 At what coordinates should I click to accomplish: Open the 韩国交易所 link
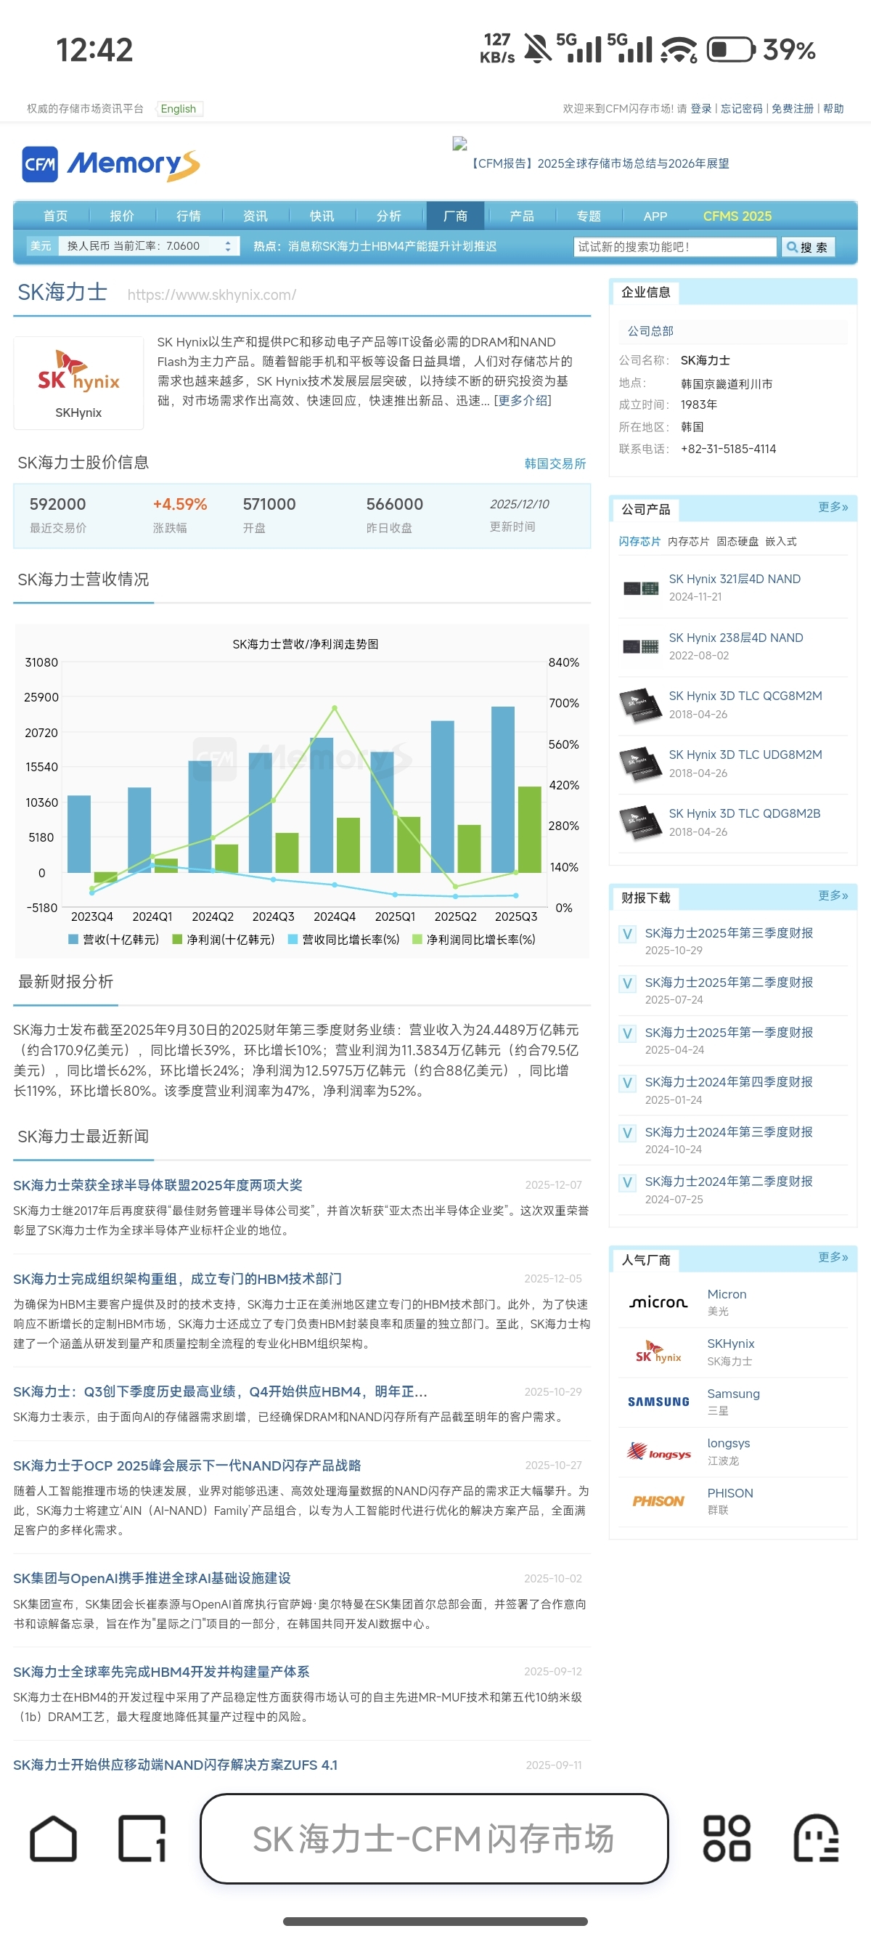click(x=555, y=463)
